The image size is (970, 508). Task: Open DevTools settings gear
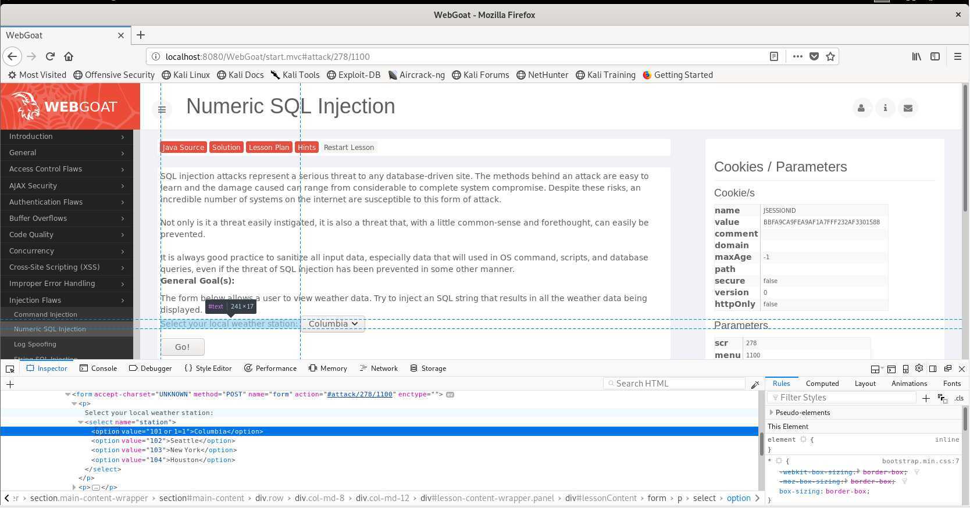(x=919, y=369)
